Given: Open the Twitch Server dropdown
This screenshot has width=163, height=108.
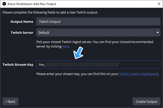Looking at the screenshot, I should [98, 33].
